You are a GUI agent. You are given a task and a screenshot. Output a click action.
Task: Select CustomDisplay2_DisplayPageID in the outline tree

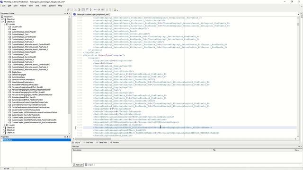pyautogui.click(x=24, y=52)
